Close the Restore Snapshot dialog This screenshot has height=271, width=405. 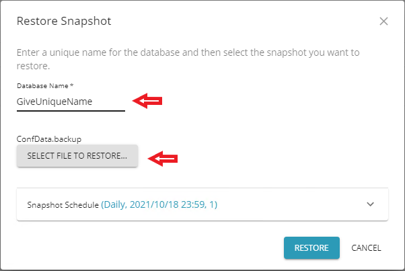tap(383, 22)
